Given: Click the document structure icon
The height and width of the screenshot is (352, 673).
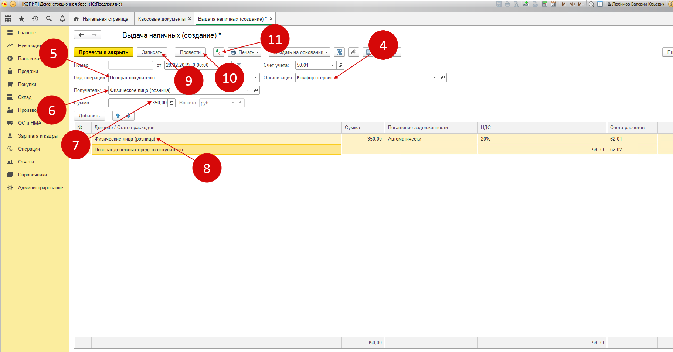Looking at the screenshot, I should point(339,52).
